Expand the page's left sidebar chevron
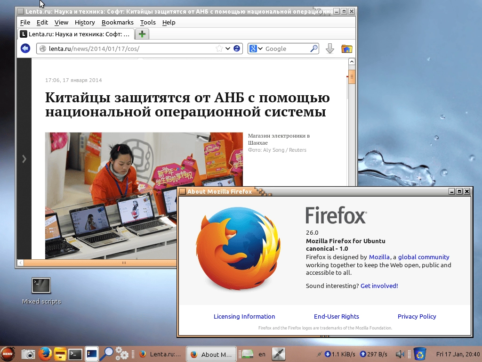Image resolution: width=482 pixels, height=362 pixels. (24, 159)
